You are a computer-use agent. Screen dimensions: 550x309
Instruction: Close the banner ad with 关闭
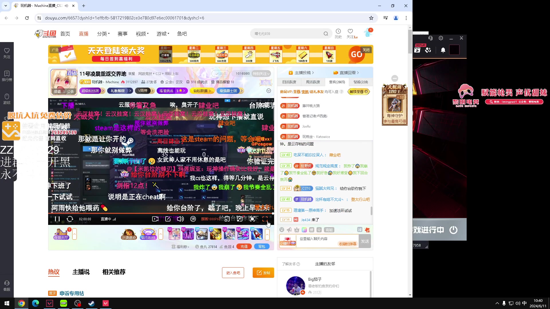coord(366,50)
